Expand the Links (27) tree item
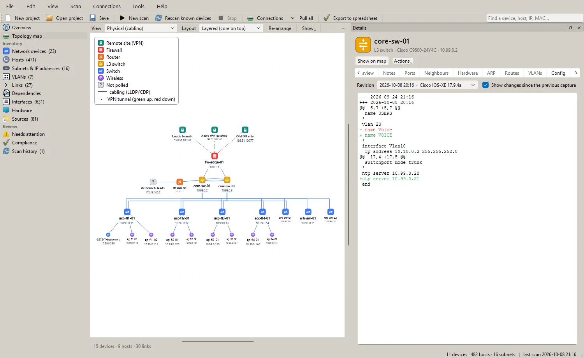Screen dimensions: 584x358 pos(6,85)
